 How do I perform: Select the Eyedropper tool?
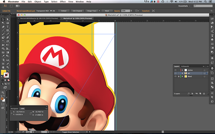coord(3,56)
